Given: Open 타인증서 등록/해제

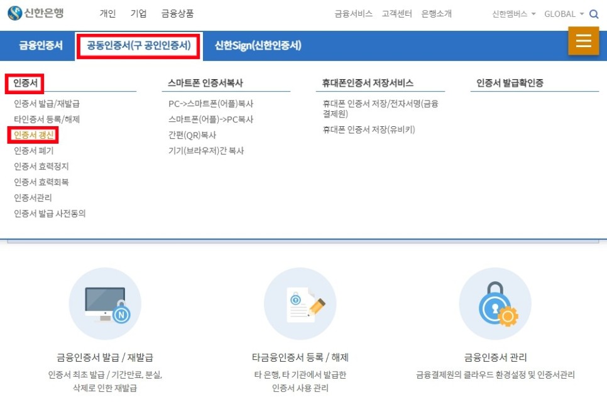Looking at the screenshot, I should [47, 119].
